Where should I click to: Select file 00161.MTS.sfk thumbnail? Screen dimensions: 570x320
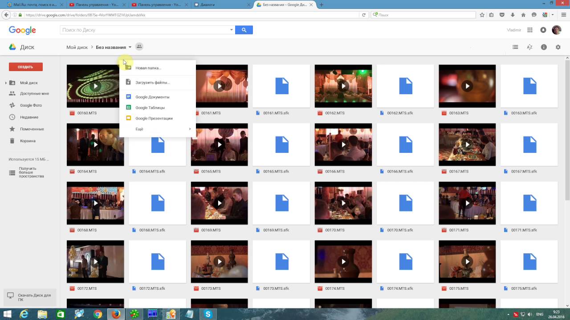[x=281, y=86]
